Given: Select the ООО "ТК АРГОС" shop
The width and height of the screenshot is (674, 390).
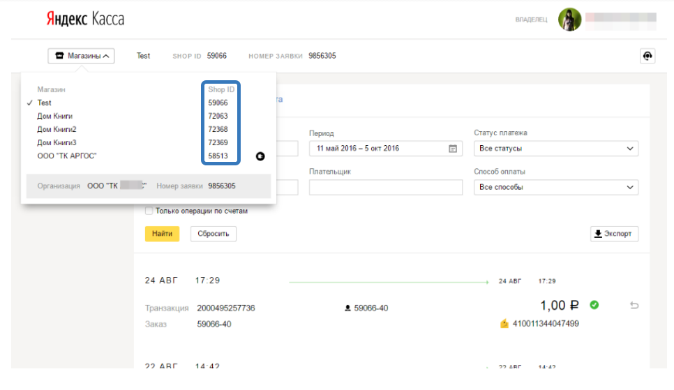Looking at the screenshot, I should click(67, 156).
